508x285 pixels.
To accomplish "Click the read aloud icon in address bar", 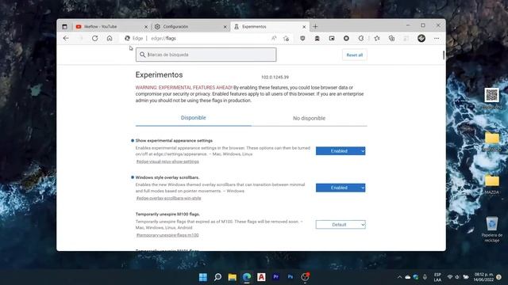I will click(274, 38).
